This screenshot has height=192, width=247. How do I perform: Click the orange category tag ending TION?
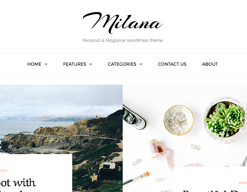[3, 171]
